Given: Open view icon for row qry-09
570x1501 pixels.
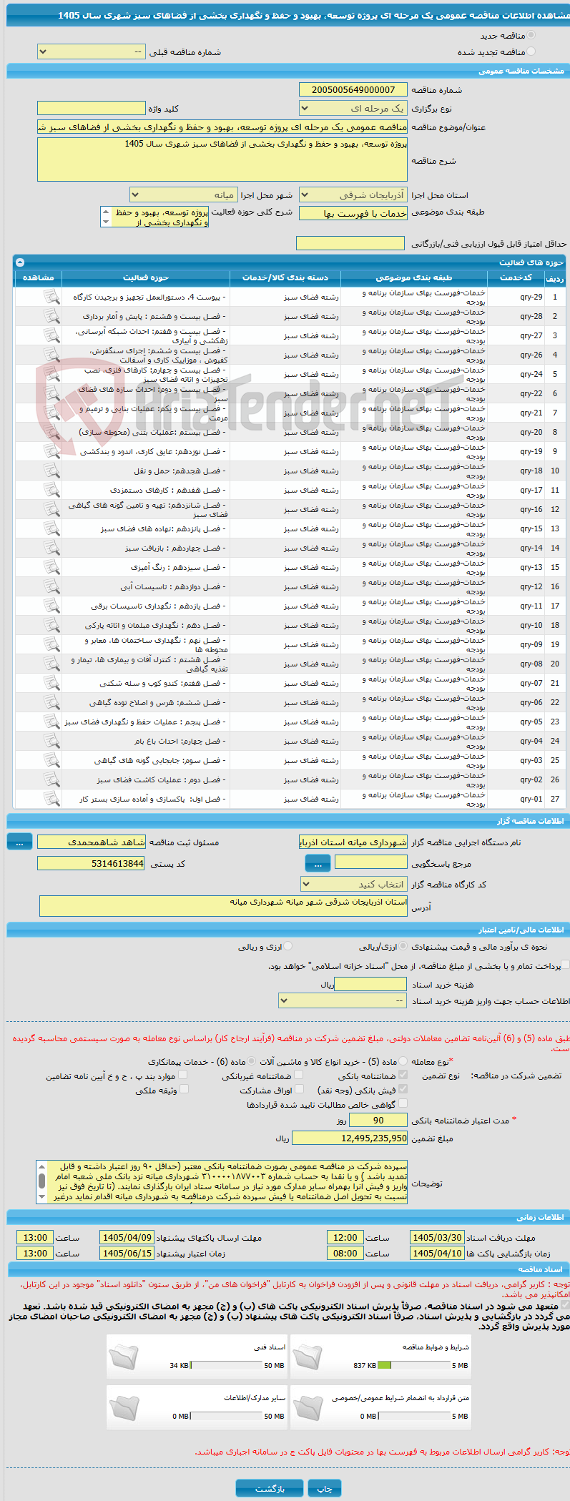Looking at the screenshot, I should [x=51, y=644].
